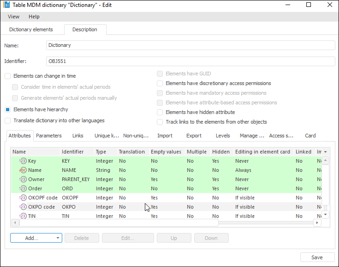Click the dictionary app icon in the title bar
339x267 pixels.
(7, 5)
